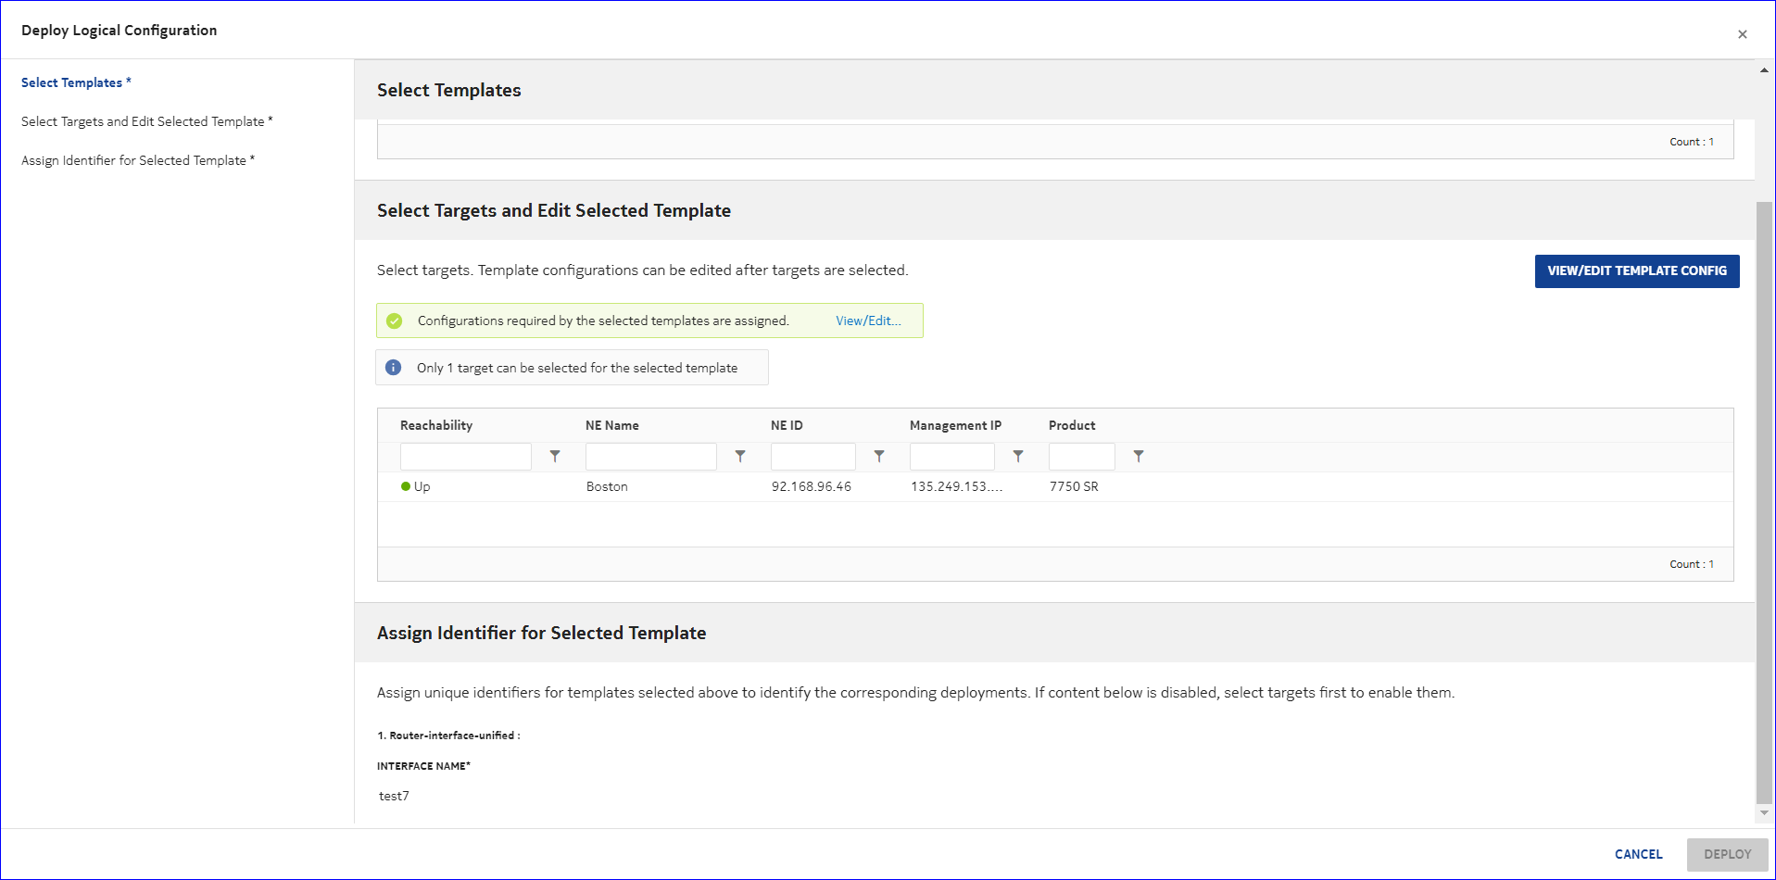The height and width of the screenshot is (880, 1776).
Task: Type in the NE Name filter field
Action: click(x=650, y=457)
